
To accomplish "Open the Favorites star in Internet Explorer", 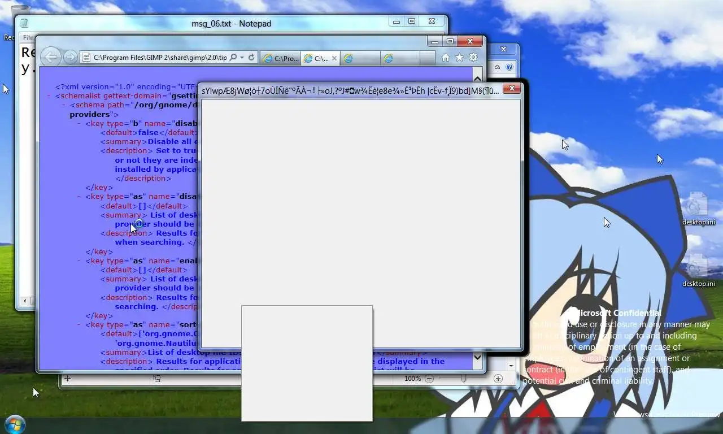I will click(459, 58).
